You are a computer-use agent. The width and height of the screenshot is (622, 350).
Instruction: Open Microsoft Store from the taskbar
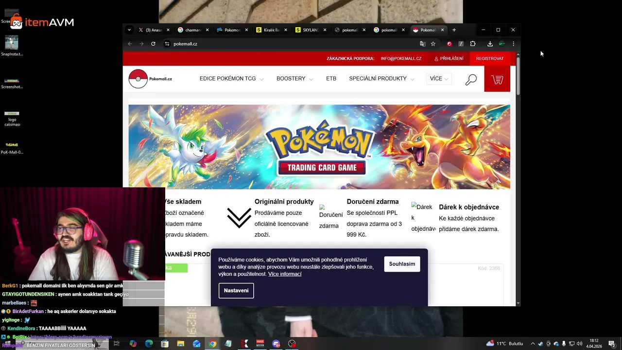pyautogui.click(x=165, y=344)
